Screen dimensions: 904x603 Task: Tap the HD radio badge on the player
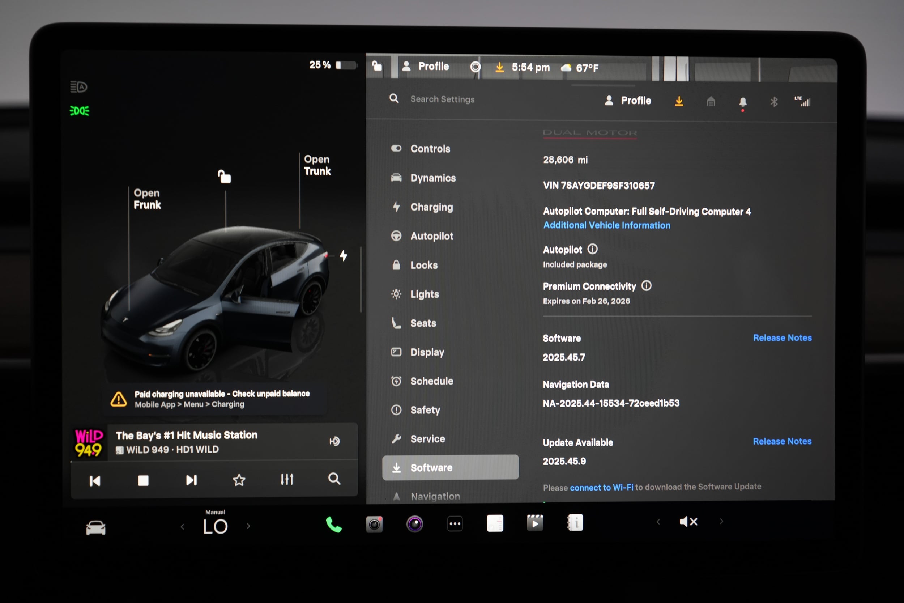click(x=334, y=441)
